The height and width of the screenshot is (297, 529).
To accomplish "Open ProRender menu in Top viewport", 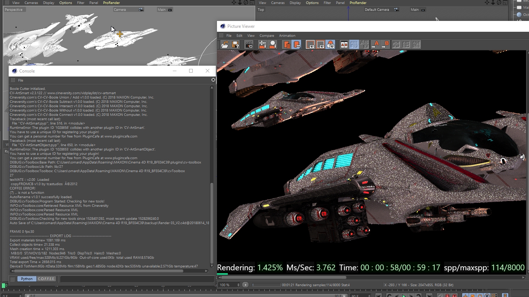I will pos(358,3).
